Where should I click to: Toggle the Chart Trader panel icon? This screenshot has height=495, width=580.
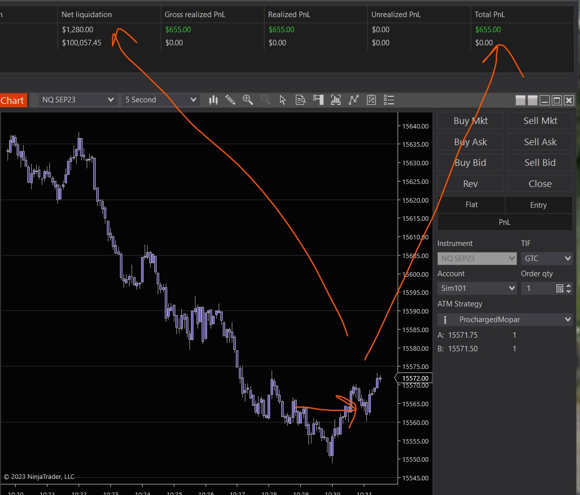click(x=318, y=100)
